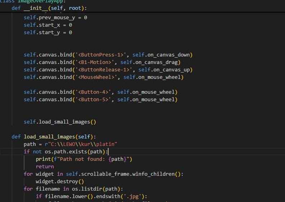Click 'self.on_canvas_down' handler name
Image resolution: width=285 pixels, height=202 pixels.
coord(161,55)
